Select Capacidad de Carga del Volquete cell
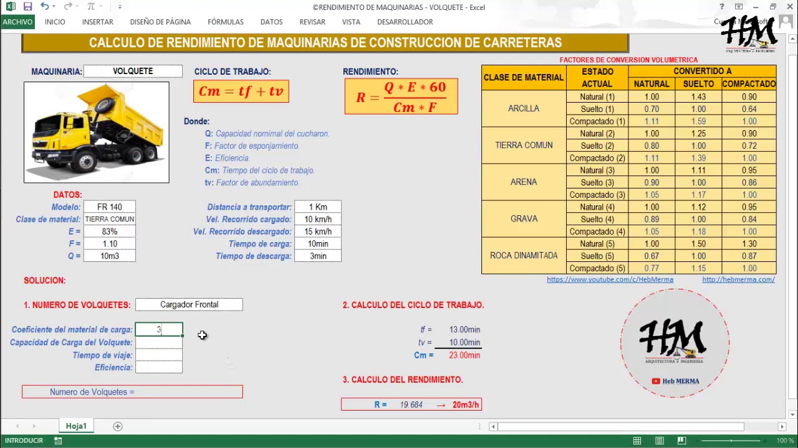The height and width of the screenshot is (448, 798). 159,342
